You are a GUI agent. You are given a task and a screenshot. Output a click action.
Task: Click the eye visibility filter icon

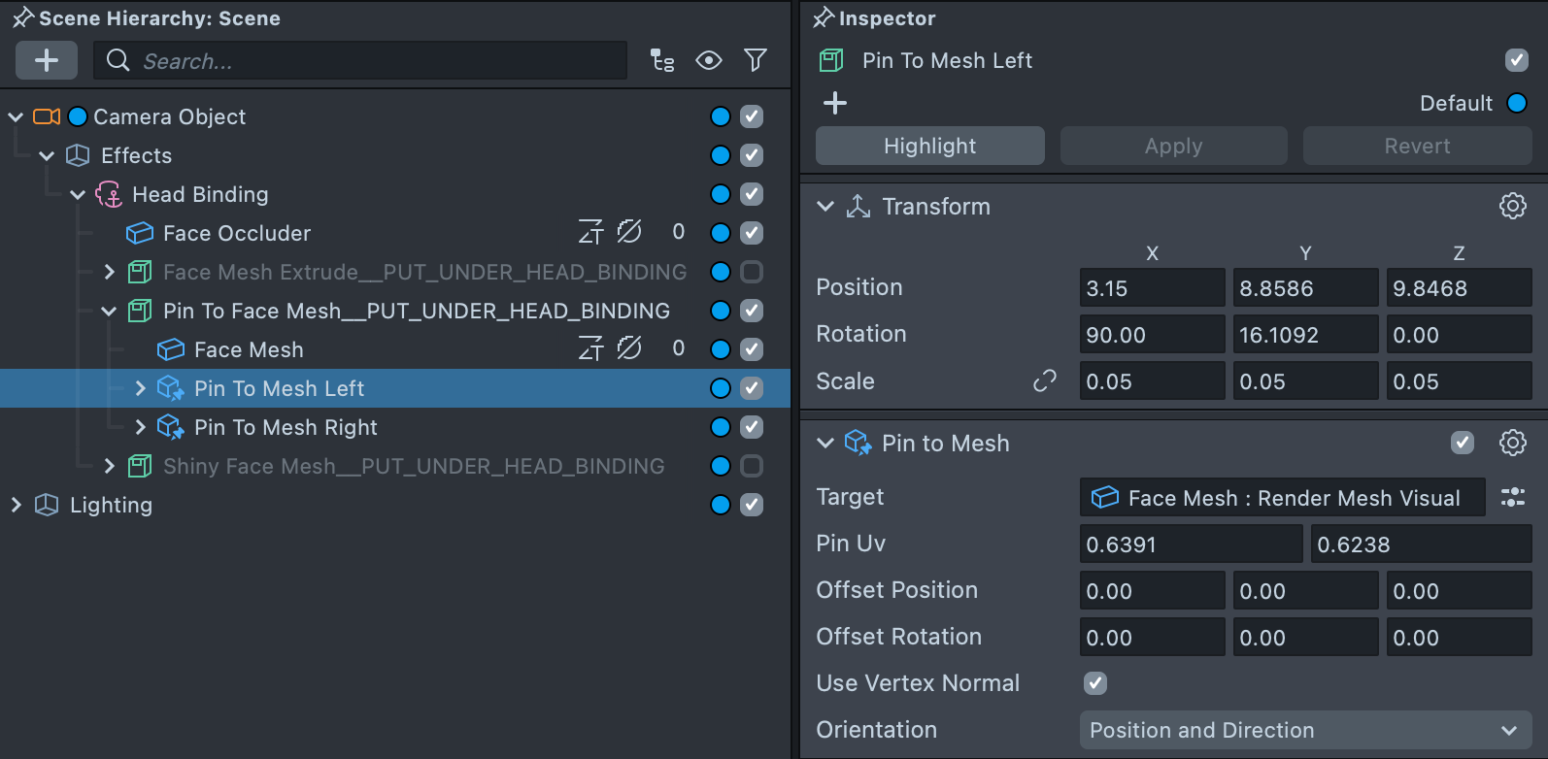click(x=709, y=60)
